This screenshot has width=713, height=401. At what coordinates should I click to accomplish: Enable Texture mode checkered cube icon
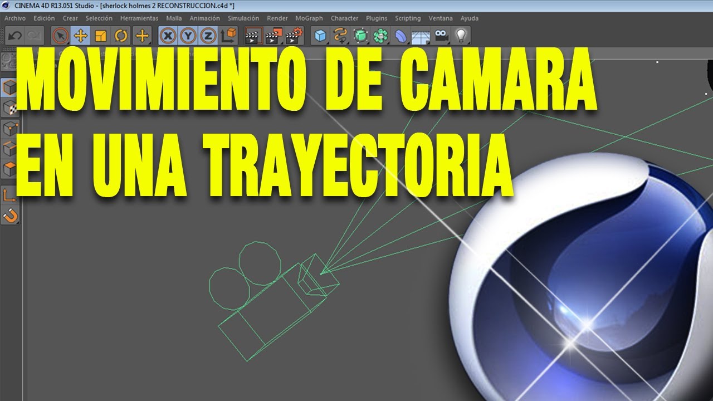(9, 107)
